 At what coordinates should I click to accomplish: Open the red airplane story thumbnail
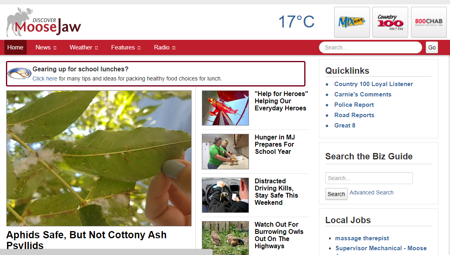point(225,108)
